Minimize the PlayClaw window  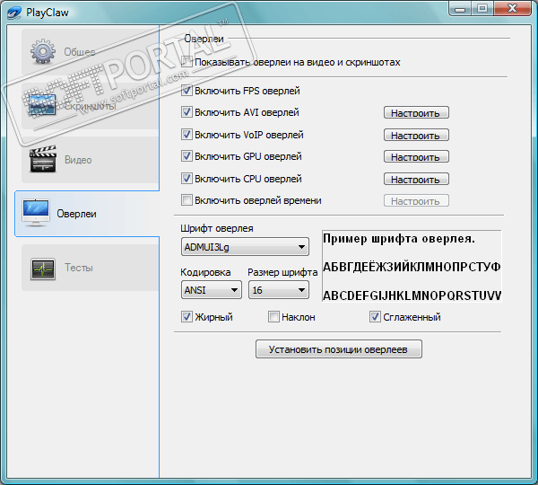460,8
